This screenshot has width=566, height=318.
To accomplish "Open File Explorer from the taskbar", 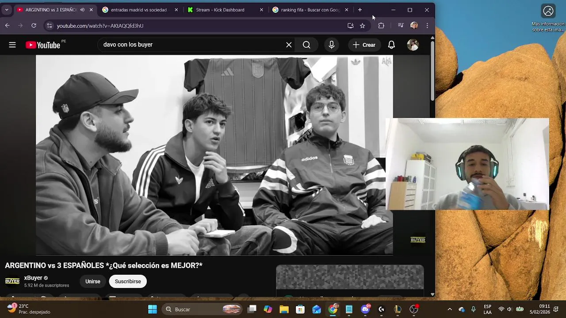I will 284,309.
